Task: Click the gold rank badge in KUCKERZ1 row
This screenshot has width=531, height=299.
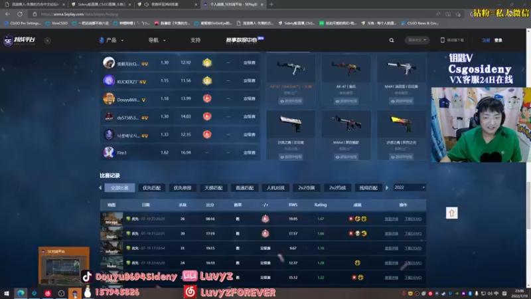Action: pos(207,80)
